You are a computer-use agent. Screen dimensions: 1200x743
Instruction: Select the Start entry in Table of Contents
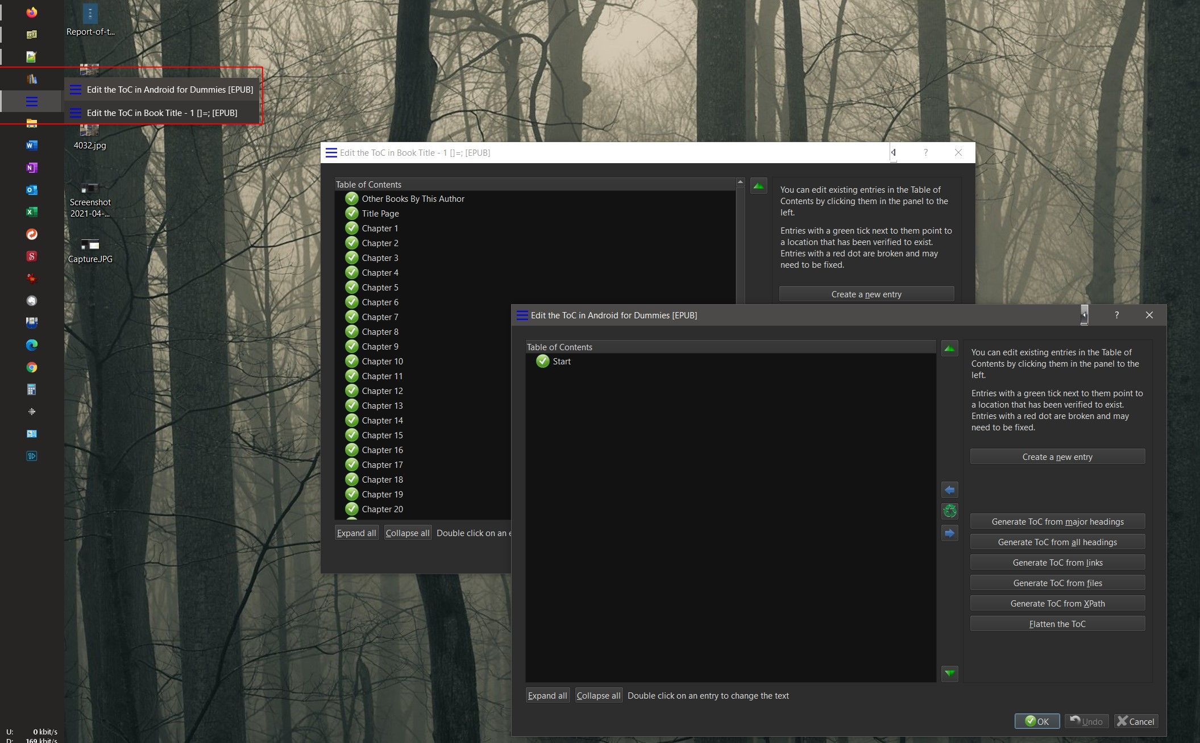pyautogui.click(x=561, y=362)
